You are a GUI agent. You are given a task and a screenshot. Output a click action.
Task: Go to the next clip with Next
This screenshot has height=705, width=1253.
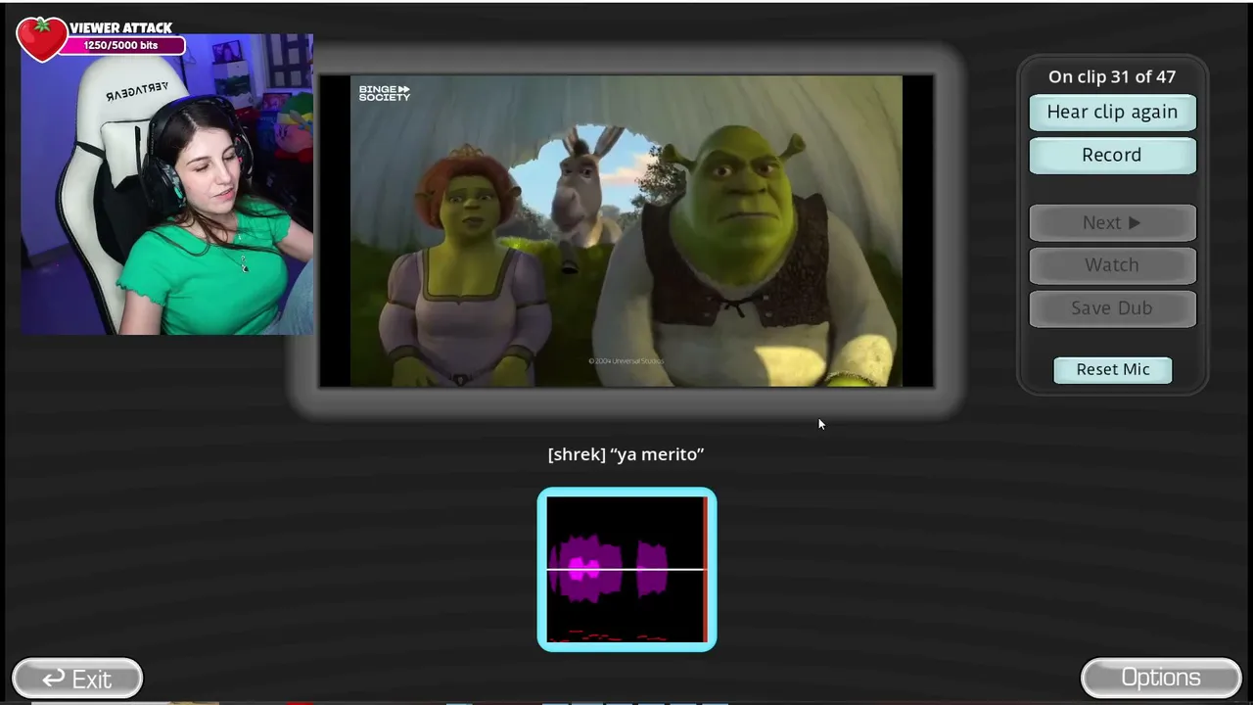[x=1112, y=222]
